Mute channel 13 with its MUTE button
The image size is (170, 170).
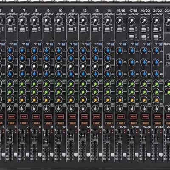tap(96, 117)
